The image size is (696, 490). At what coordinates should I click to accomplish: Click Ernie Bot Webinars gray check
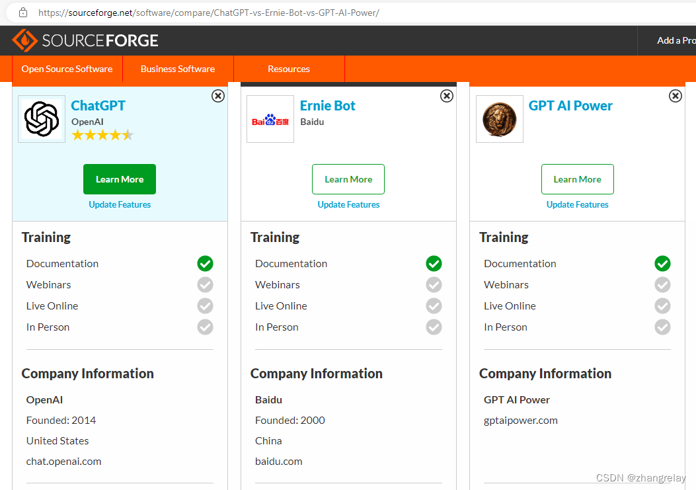click(x=434, y=285)
